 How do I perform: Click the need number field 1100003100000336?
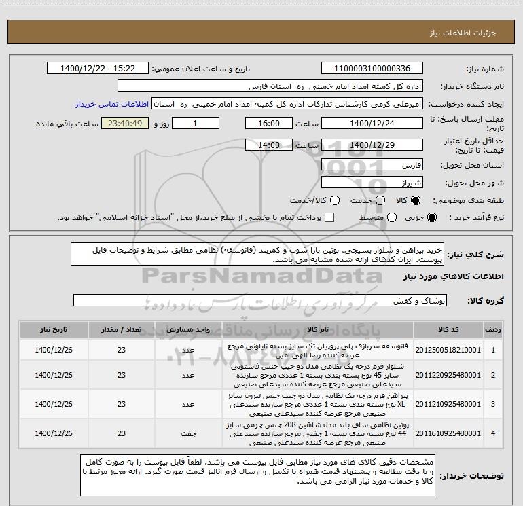click(372, 69)
